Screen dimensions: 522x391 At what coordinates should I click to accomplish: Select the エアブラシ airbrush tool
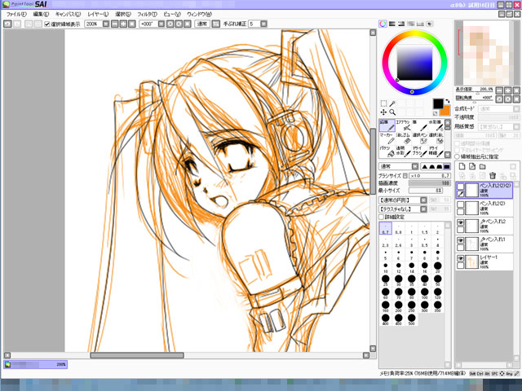click(403, 125)
